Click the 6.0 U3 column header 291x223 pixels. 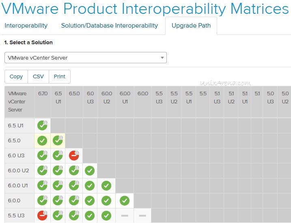[x=90, y=102]
